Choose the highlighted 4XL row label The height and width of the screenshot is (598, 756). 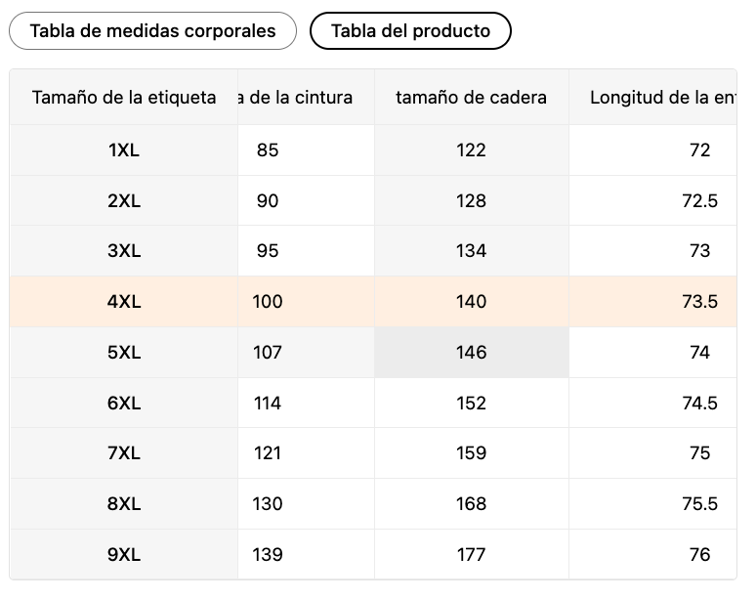[124, 302]
